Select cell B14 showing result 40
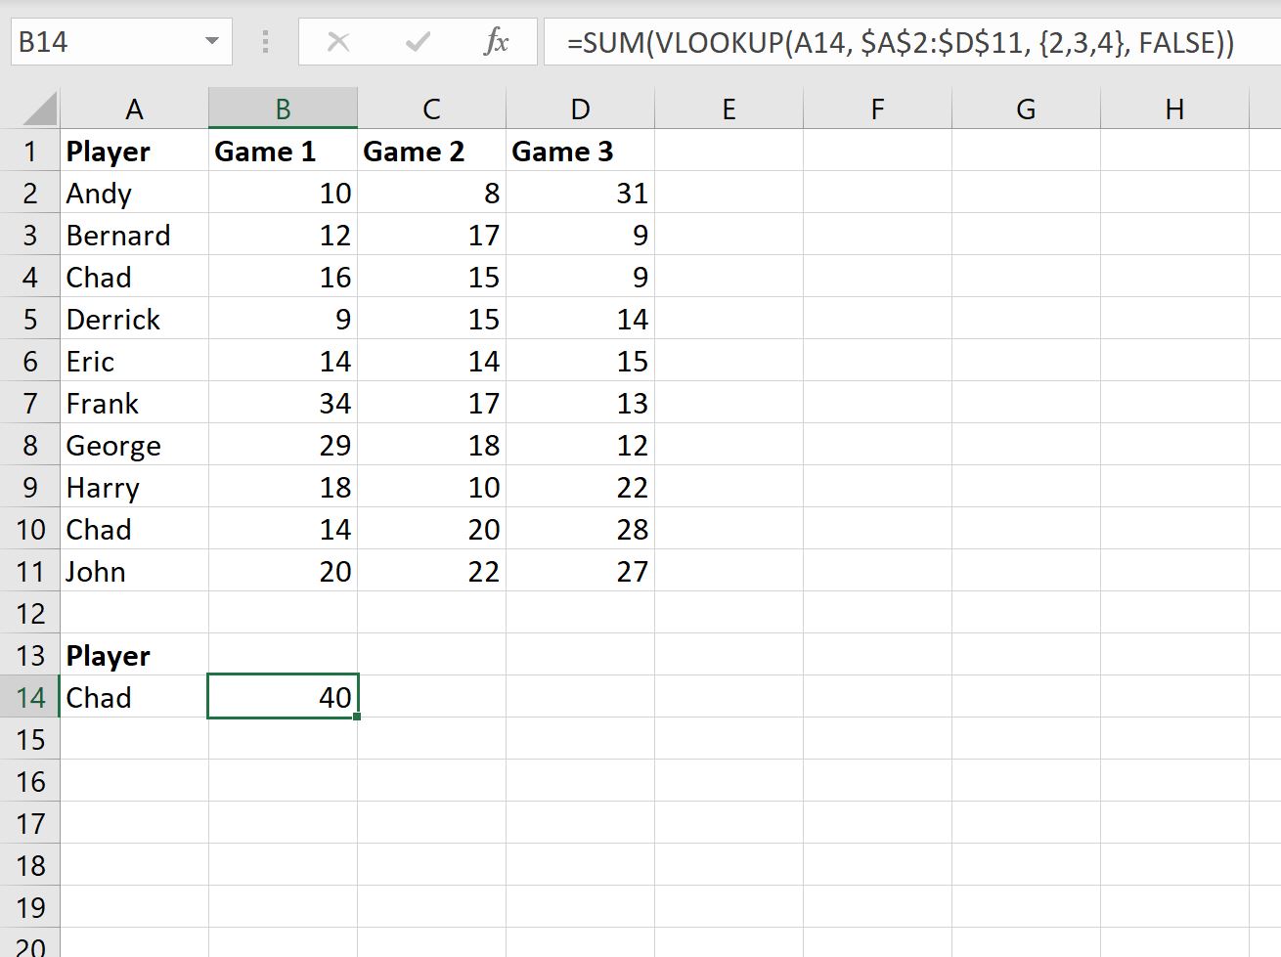Screen dimensions: 1281x957 tap(283, 697)
